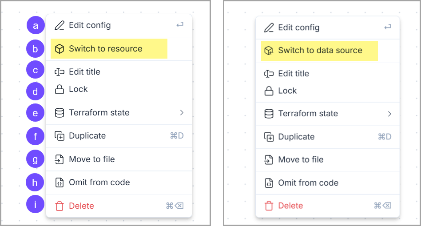Choose "Edit title" next to purple badge c
The width and height of the screenshot is (421, 226).
(x=84, y=72)
